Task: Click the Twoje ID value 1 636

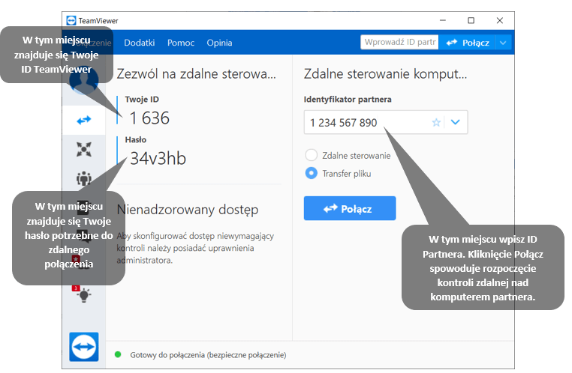Action: point(149,118)
